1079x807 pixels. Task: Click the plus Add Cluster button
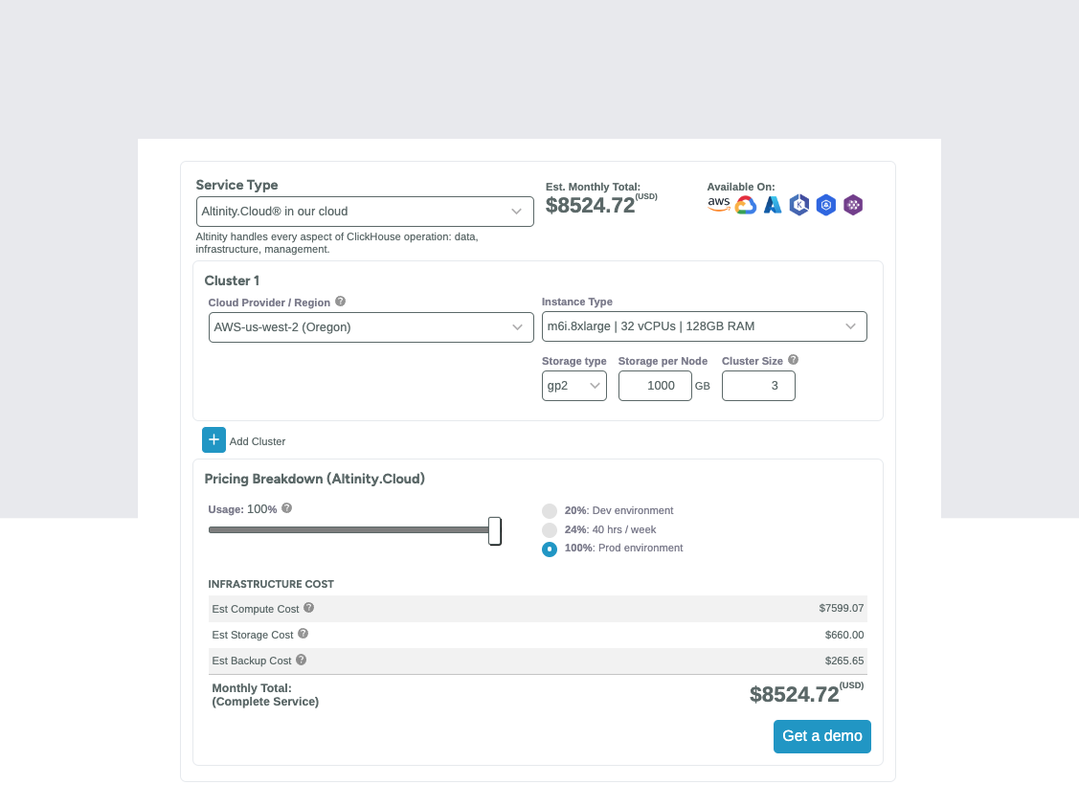(x=214, y=439)
